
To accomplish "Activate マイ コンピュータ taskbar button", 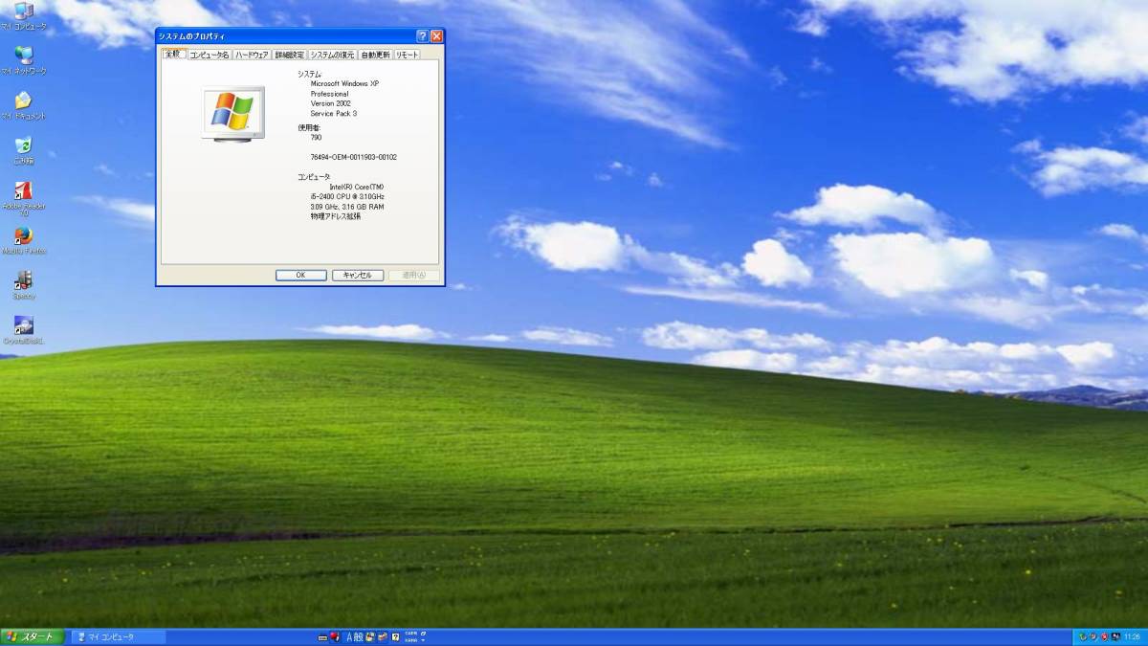I will point(120,636).
